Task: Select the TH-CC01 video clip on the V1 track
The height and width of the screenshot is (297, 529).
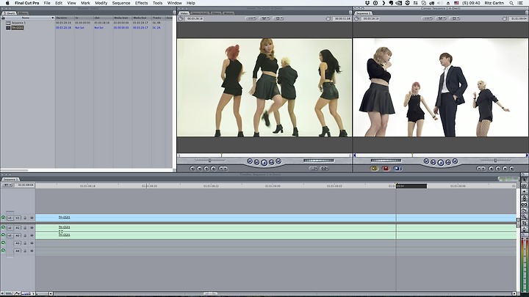Action: pos(276,218)
